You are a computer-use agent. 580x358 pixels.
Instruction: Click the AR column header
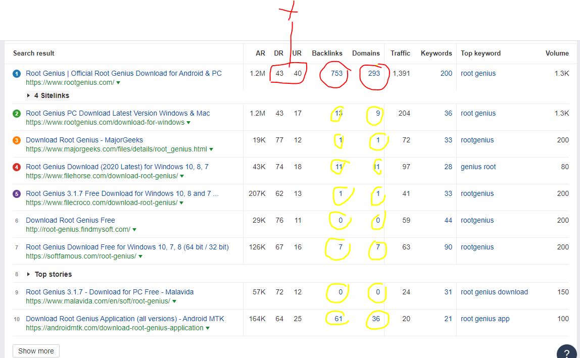pyautogui.click(x=260, y=53)
